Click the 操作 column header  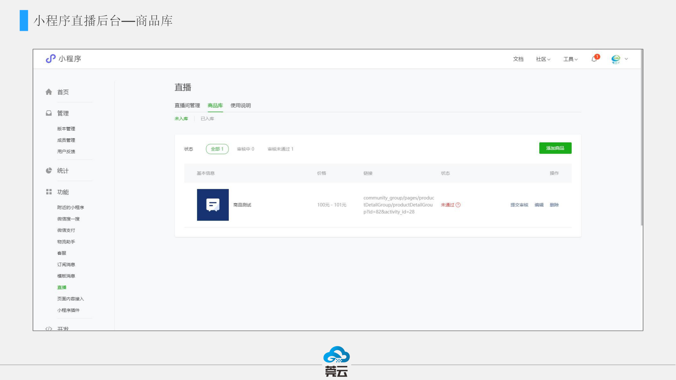click(554, 173)
